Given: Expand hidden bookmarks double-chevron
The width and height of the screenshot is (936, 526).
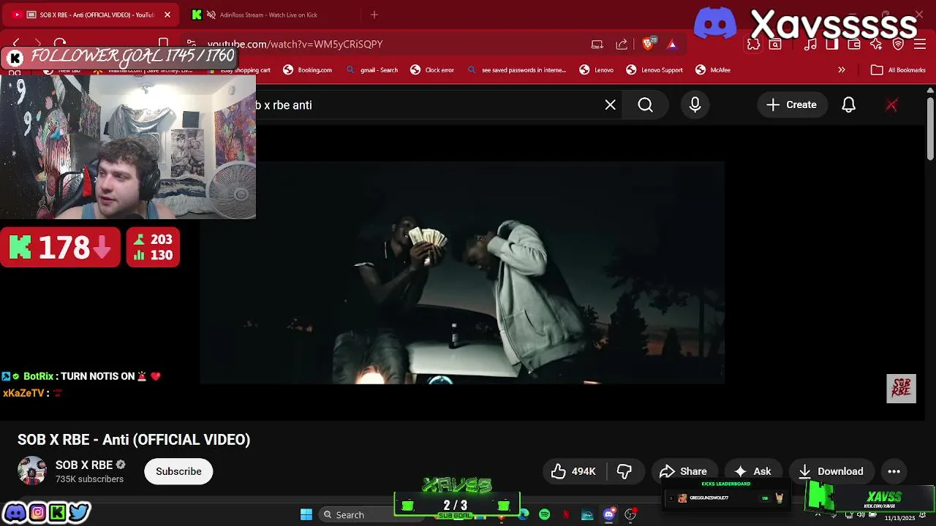Looking at the screenshot, I should pos(842,70).
